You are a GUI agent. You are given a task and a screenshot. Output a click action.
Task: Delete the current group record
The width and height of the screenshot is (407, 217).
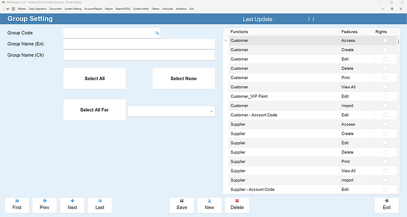click(x=237, y=205)
